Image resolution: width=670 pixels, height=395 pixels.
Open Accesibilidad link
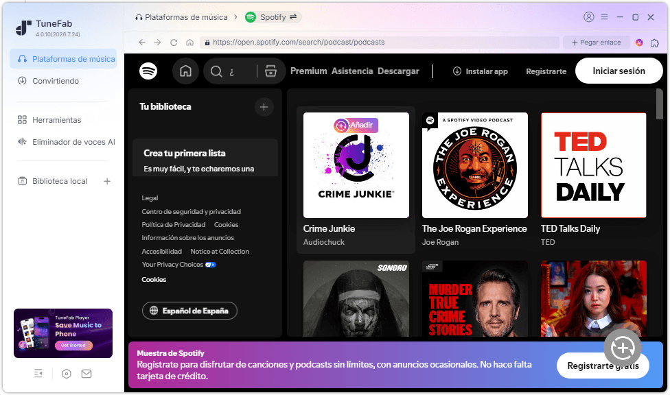161,252
